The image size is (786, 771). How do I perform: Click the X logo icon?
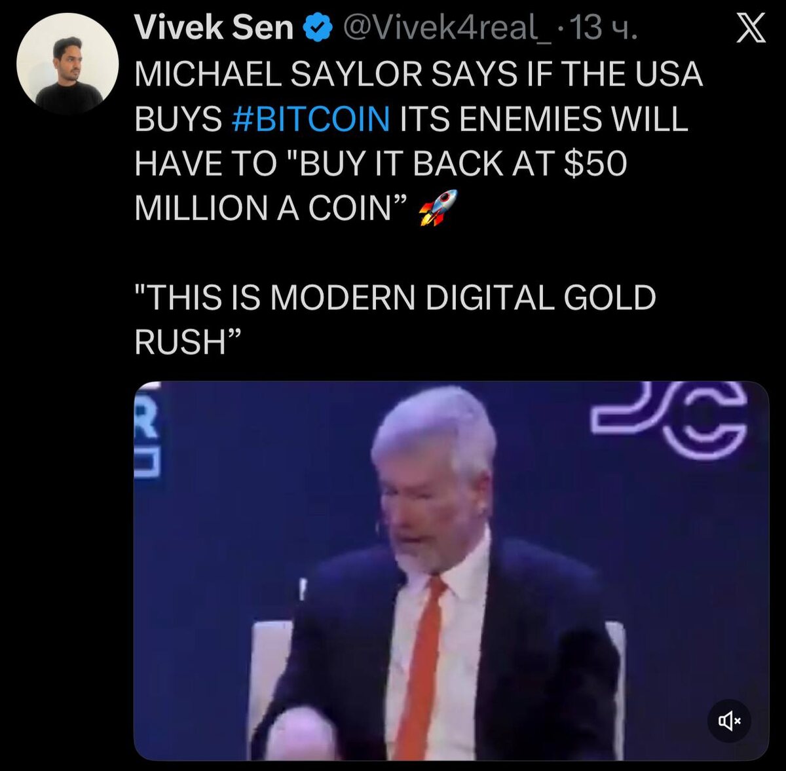(750, 29)
